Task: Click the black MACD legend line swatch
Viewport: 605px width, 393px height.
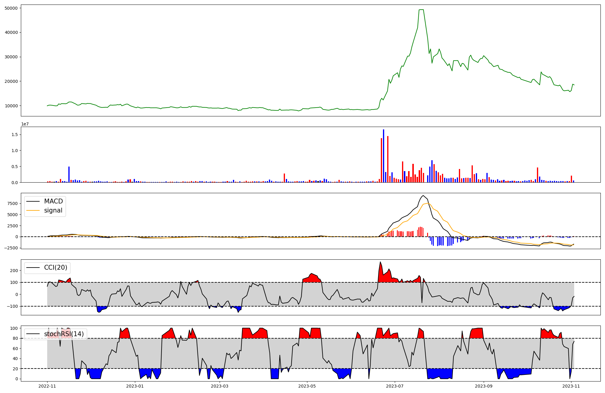Action: [33, 201]
